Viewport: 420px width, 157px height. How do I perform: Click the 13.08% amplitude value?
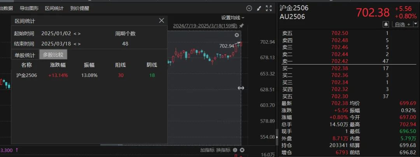click(89, 75)
